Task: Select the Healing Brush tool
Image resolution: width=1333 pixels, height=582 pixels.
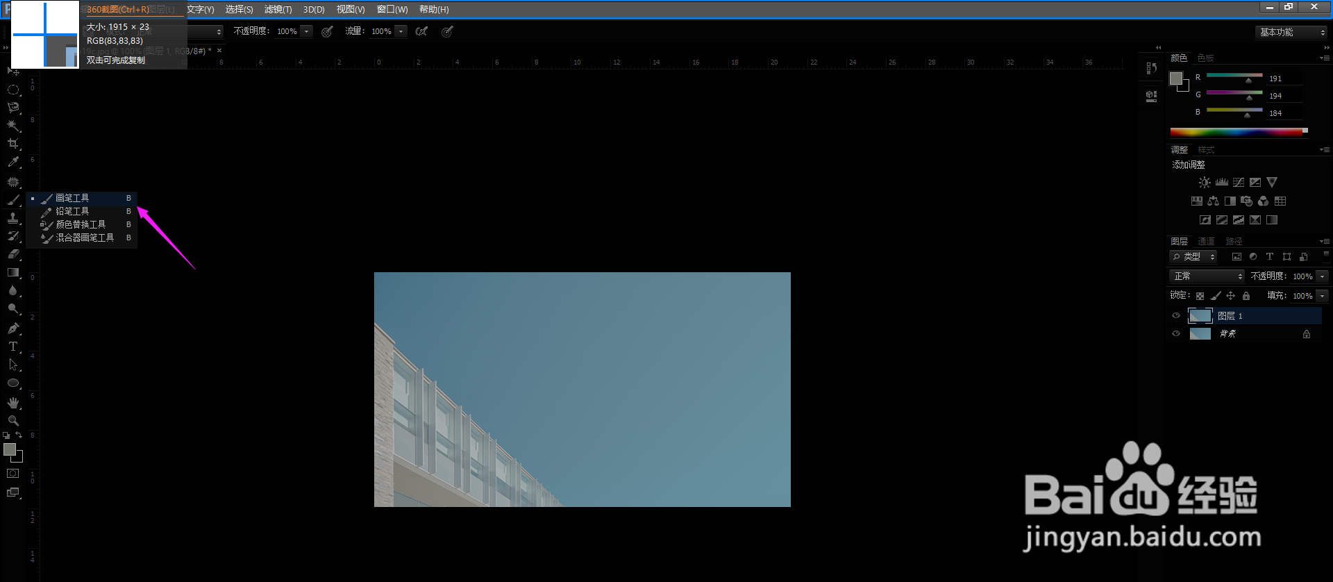Action: tap(13, 181)
